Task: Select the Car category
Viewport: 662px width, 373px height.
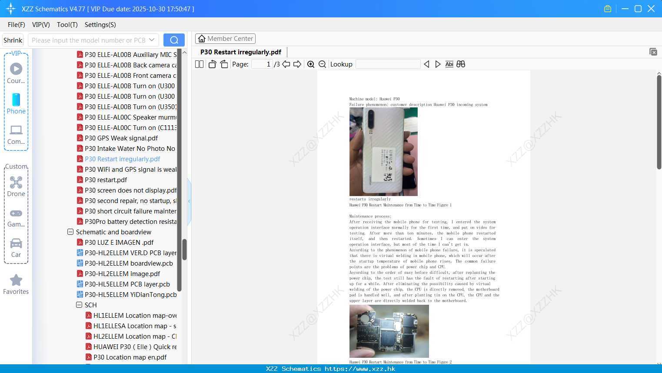Action: tap(16, 248)
